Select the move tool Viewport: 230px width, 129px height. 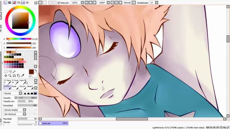(x=6, y=76)
